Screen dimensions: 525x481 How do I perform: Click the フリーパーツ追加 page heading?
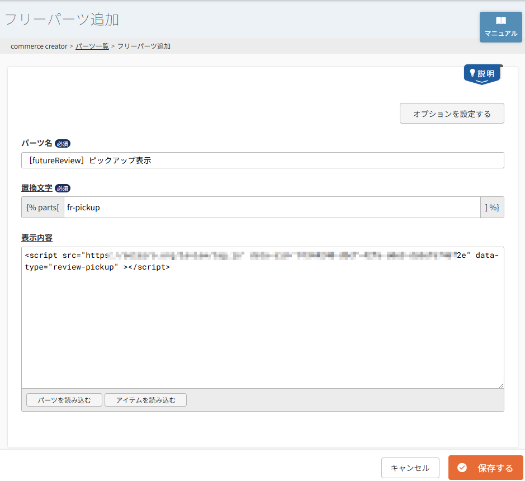coord(62,20)
